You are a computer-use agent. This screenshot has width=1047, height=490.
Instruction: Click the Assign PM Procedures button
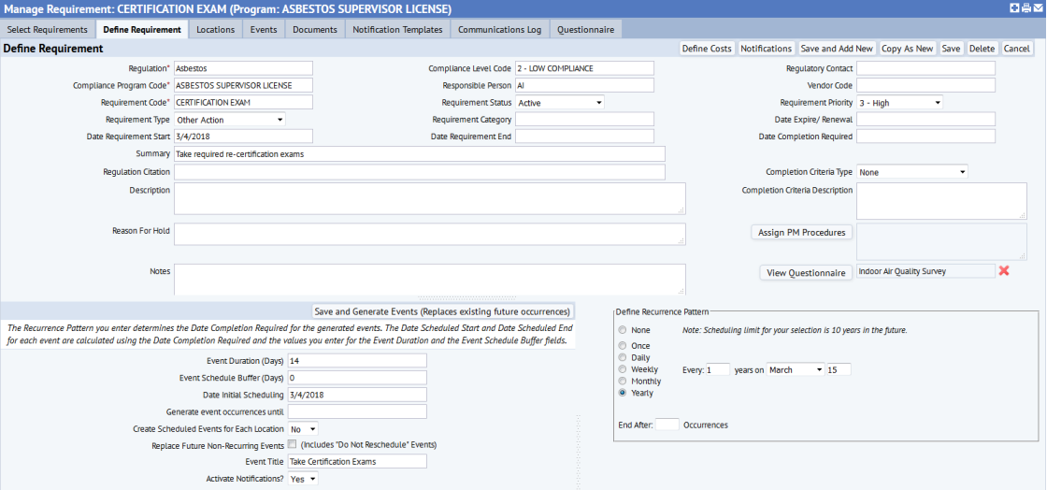click(x=803, y=233)
